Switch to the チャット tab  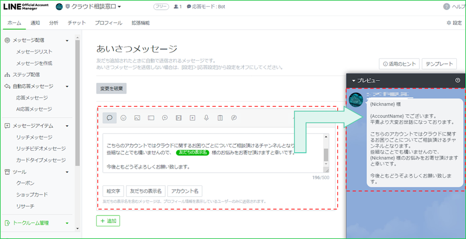tap(76, 23)
